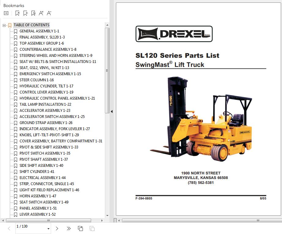Go to the next page arrow
282x234 pixels.
pos(57,229)
